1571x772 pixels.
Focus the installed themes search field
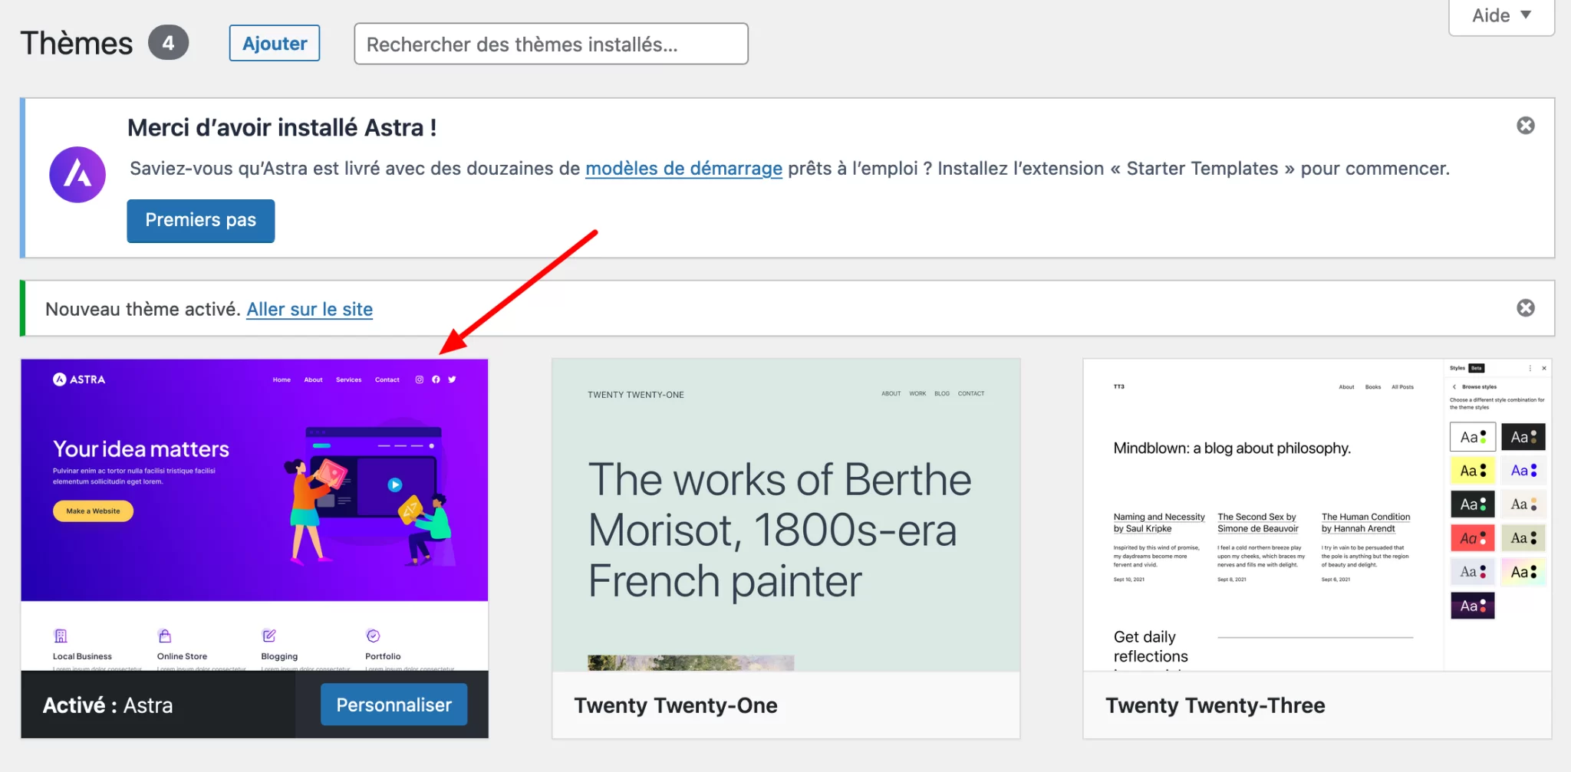click(551, 44)
